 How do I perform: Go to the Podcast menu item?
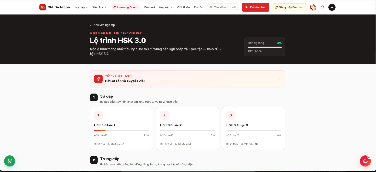(150, 7)
